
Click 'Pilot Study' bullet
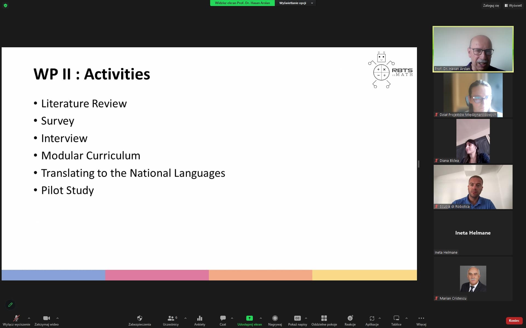(67, 191)
